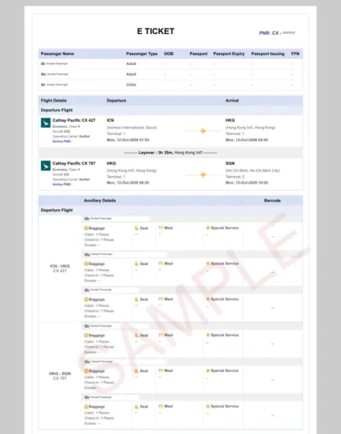Image resolution: width=341 pixels, height=434 pixels.
Task: Click the ICN - HKG CX 427 segment label
Action: [60, 268]
